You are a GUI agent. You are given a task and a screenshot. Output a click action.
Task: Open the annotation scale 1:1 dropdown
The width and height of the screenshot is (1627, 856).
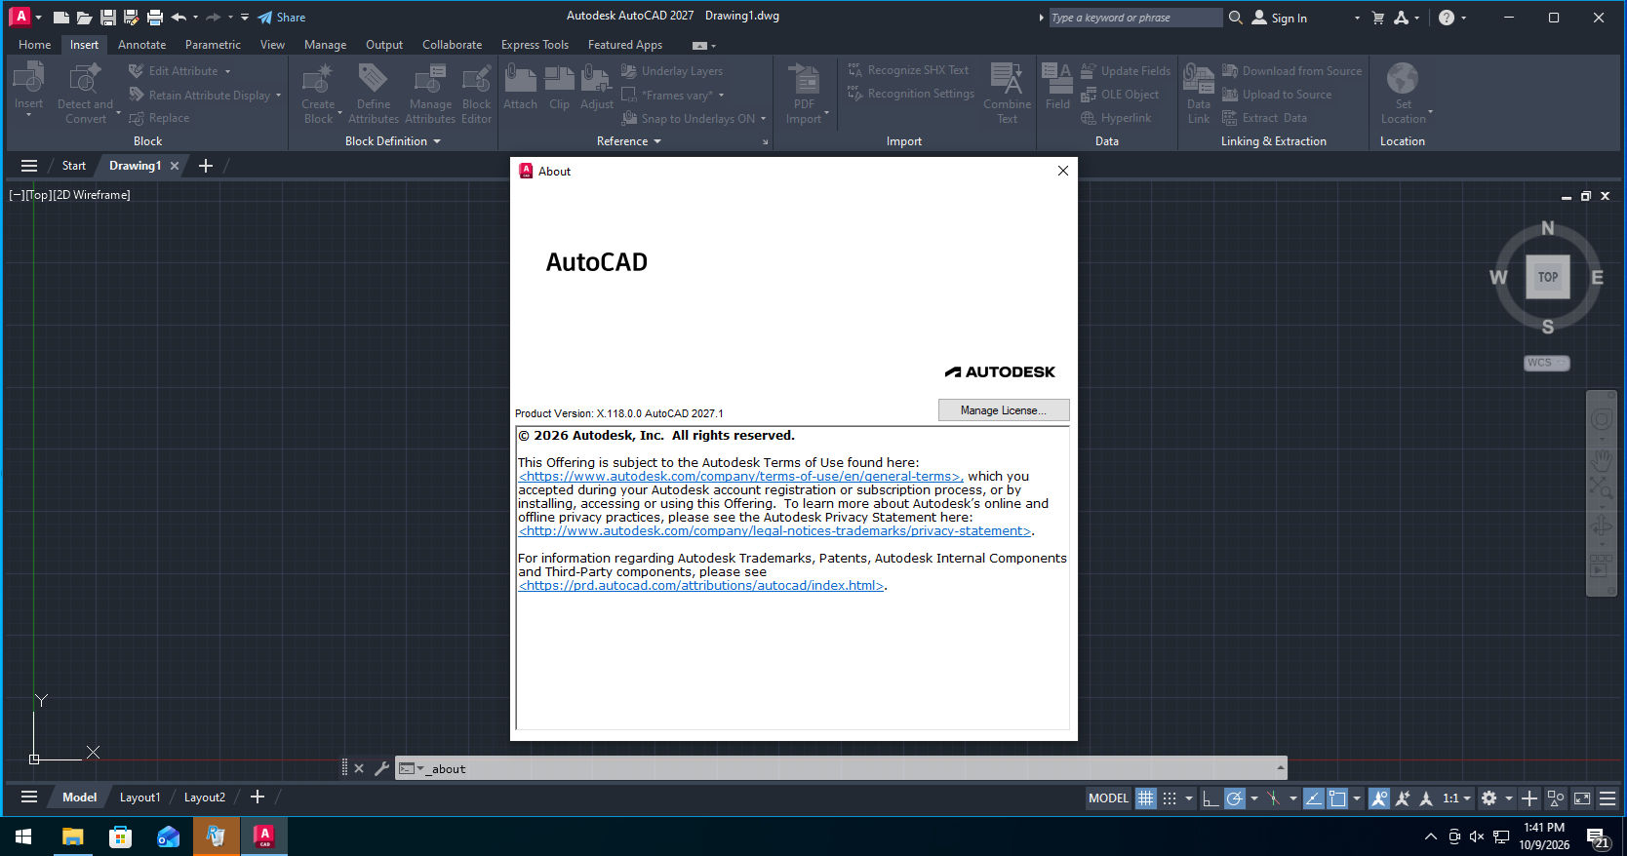coord(1456,798)
